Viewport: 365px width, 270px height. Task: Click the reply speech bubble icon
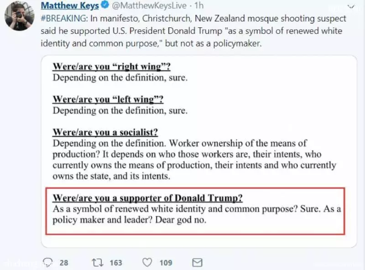(48, 262)
